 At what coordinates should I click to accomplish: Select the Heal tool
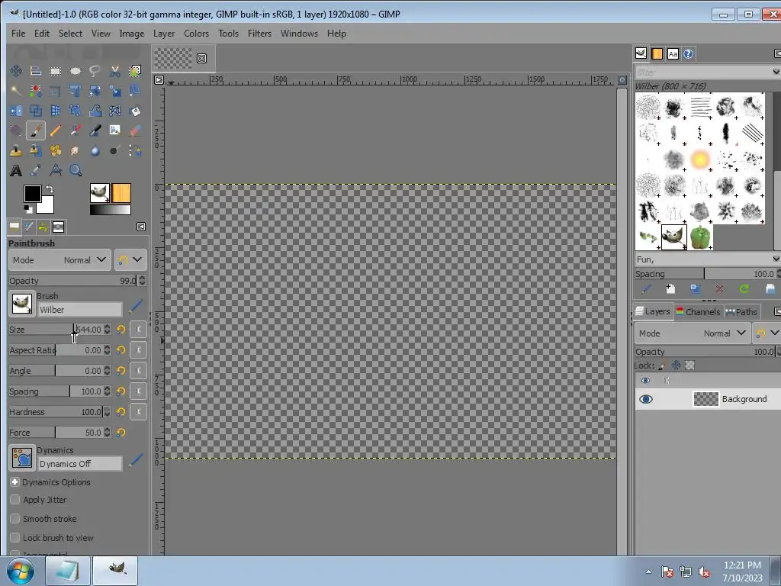tap(55, 150)
